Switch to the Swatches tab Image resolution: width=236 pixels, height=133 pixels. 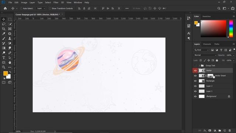pos(206,16)
